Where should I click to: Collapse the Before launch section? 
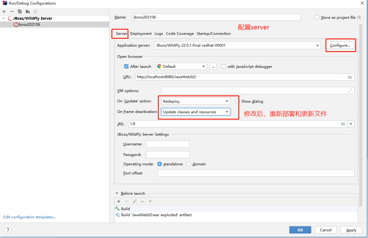click(x=117, y=193)
